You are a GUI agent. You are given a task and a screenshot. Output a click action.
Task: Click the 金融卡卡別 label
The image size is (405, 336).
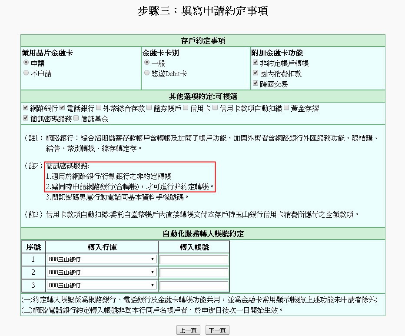[161, 53]
